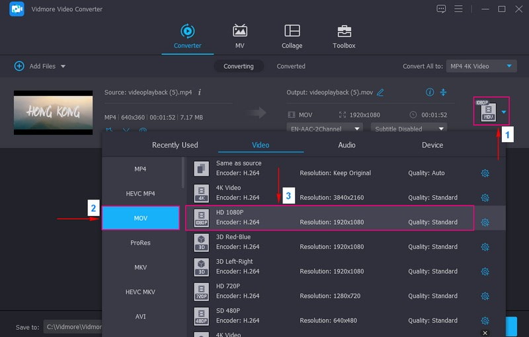Switch to the Audio format tab
This screenshot has width=529, height=337.
(x=346, y=145)
